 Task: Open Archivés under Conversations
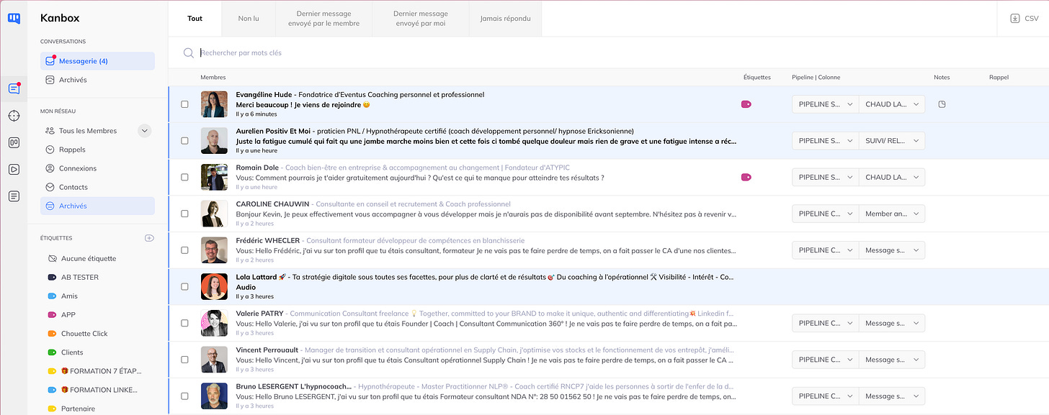coord(97,80)
